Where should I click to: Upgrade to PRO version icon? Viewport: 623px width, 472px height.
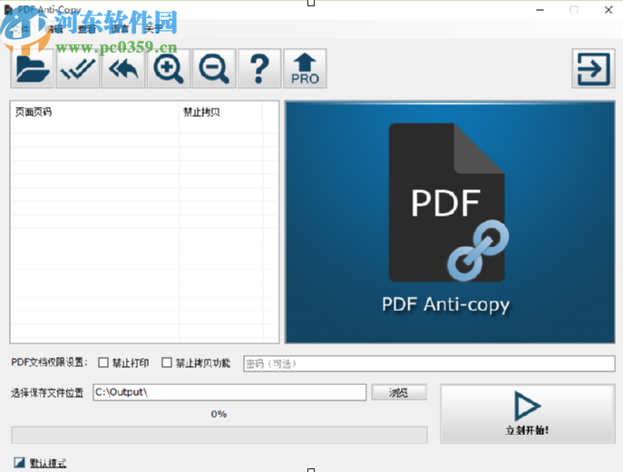305,69
